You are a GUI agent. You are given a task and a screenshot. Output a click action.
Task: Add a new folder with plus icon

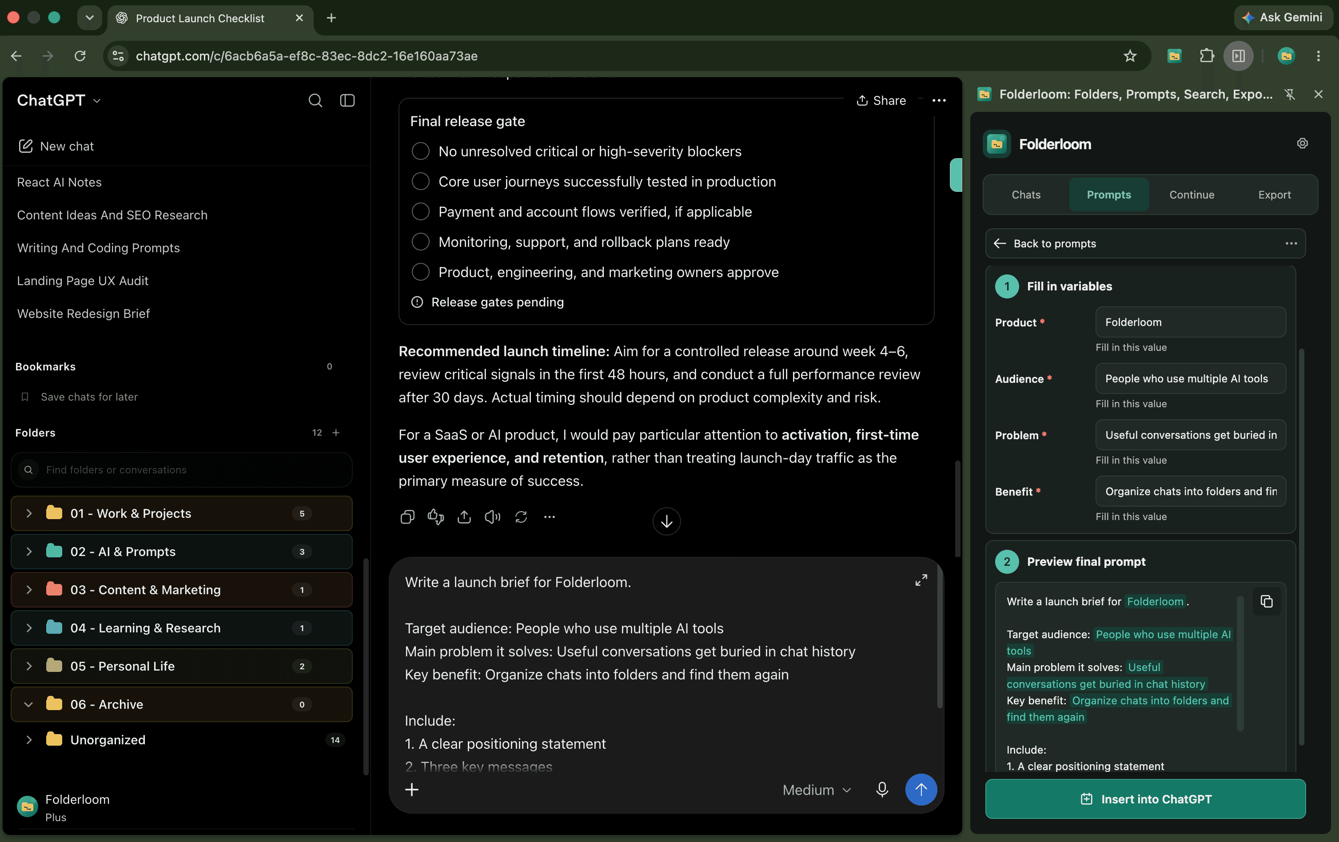click(336, 433)
